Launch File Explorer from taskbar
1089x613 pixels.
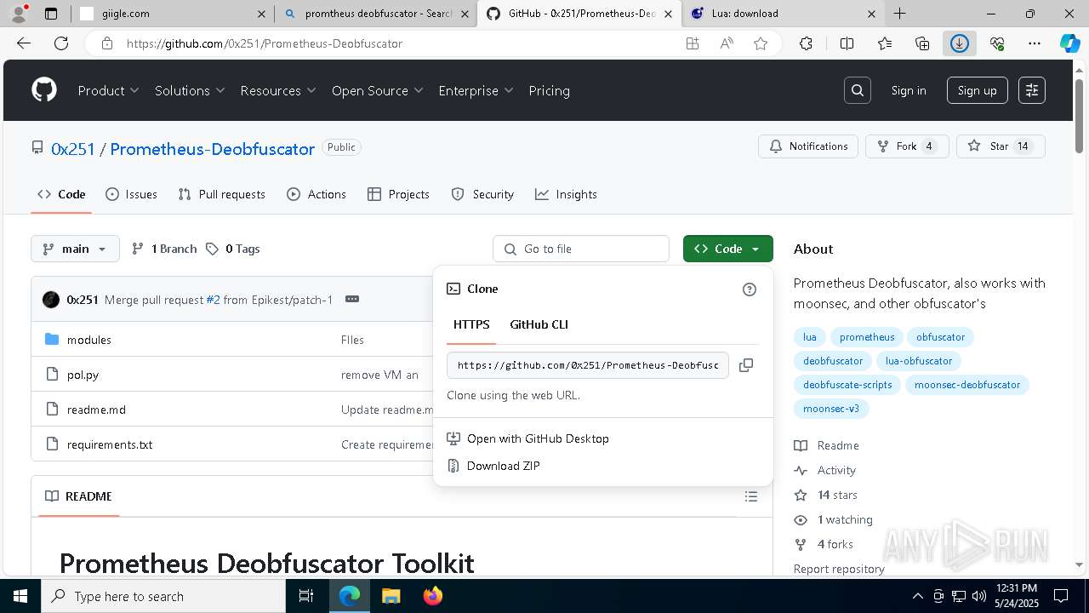click(x=391, y=596)
